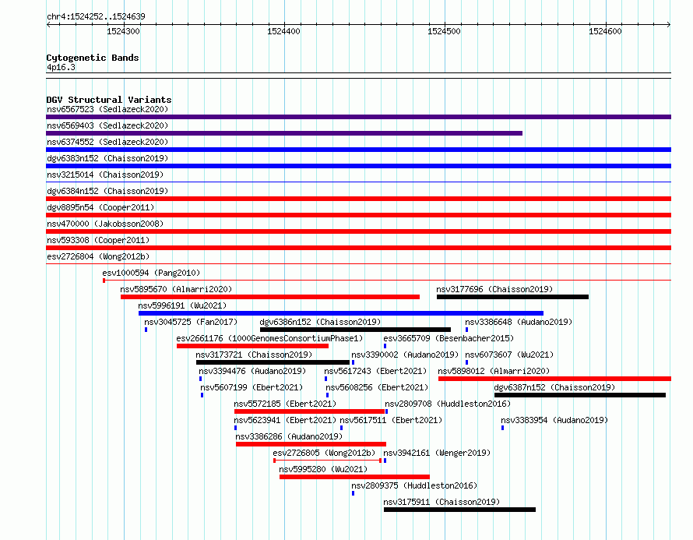Viewport: 693px width, 540px height.
Task: Select nsv3386648 (Audano2019) label
Action: 519,322
